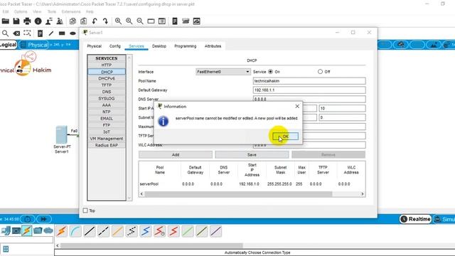The width and height of the screenshot is (455, 256).
Task: Open the custom devices dialog icon
Action: pyautogui.click(x=162, y=21)
